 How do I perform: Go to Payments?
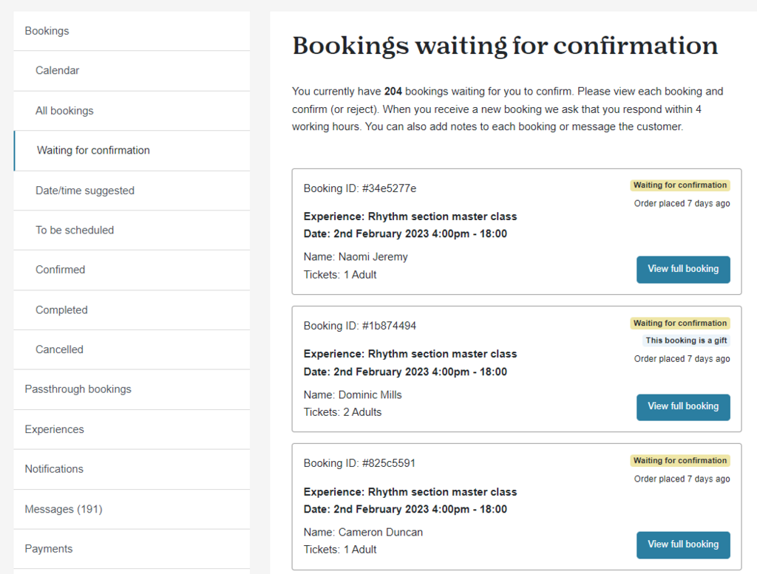click(x=132, y=549)
